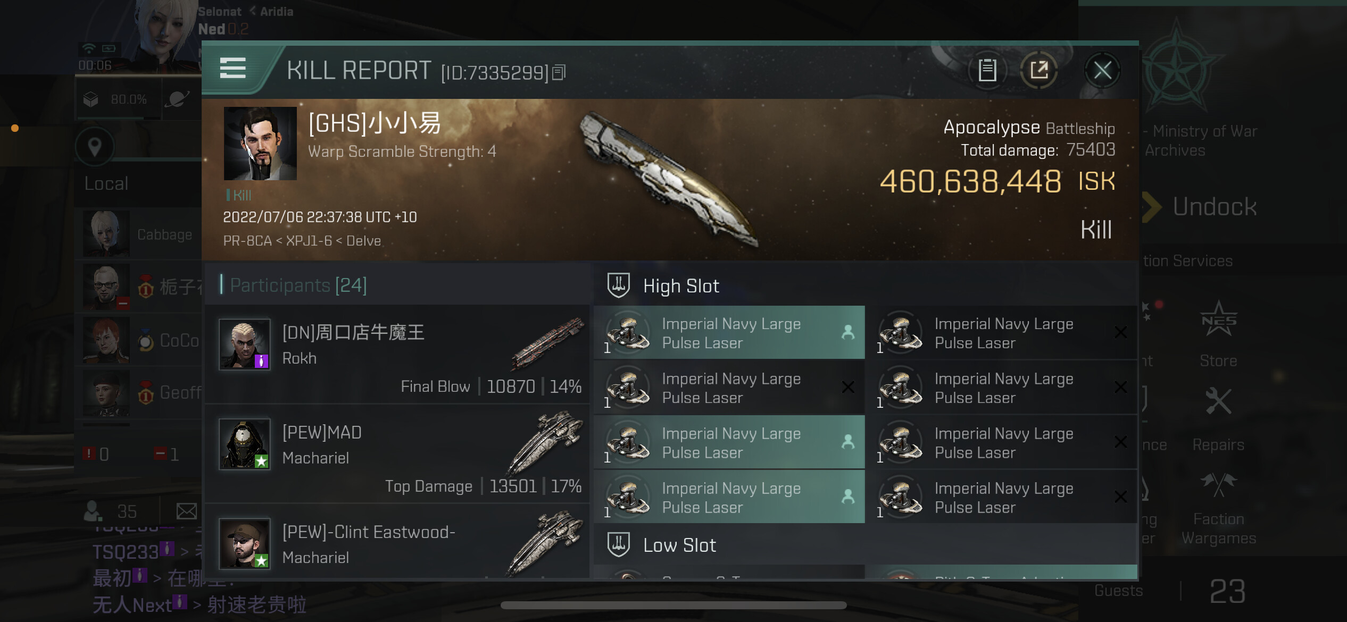1347x622 pixels.
Task: Open the mail envelope icon
Action: (187, 511)
